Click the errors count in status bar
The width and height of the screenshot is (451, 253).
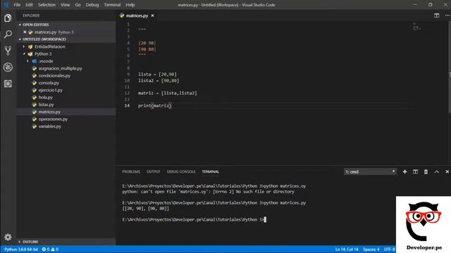point(46,249)
